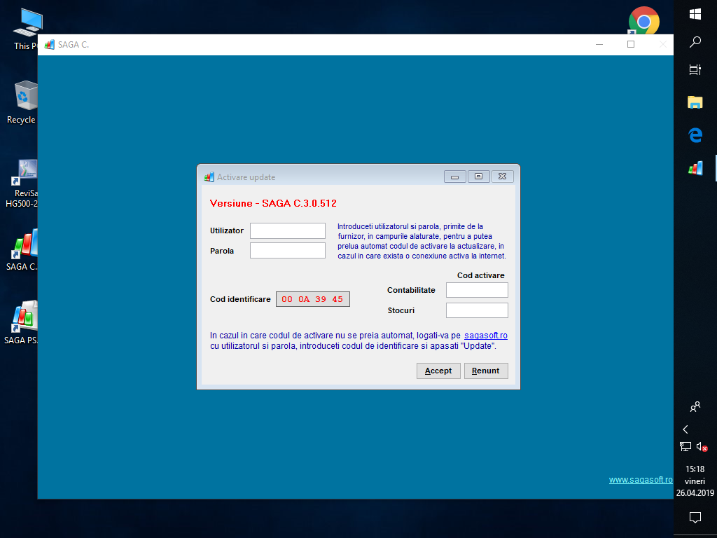The height and width of the screenshot is (538, 717).
Task: Click the network tray icon
Action: [685, 446]
